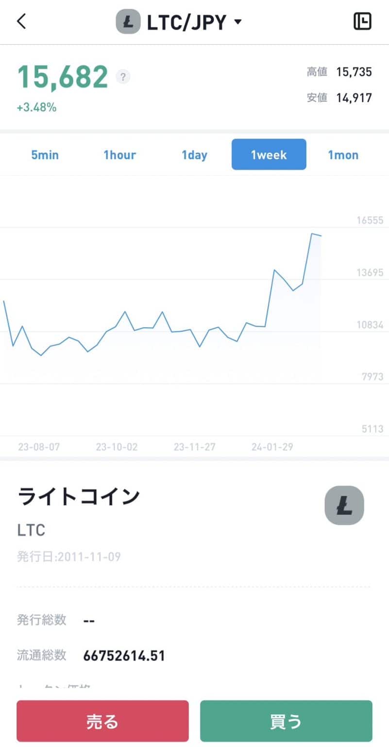Tap the 23-10-02 date axis label
Image resolution: width=389 pixels, height=747 pixels.
[117, 447]
